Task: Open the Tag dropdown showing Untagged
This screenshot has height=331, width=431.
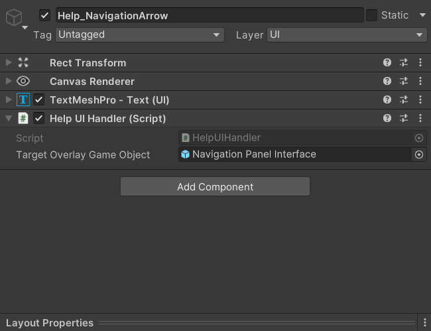Action: pyautogui.click(x=140, y=35)
